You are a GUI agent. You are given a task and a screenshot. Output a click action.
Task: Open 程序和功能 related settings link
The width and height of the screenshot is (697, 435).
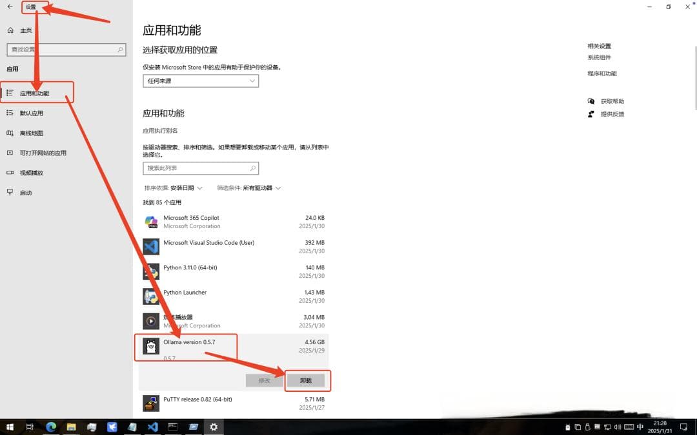pos(602,73)
